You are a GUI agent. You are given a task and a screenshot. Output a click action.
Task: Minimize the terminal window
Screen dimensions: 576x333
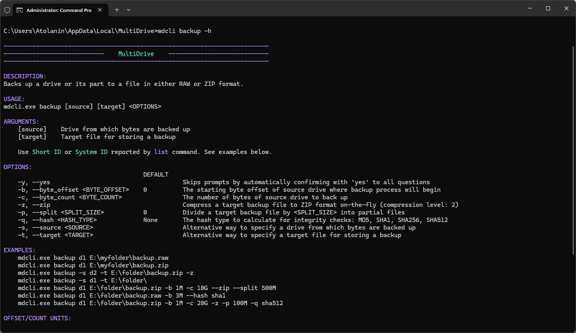click(x=530, y=8)
